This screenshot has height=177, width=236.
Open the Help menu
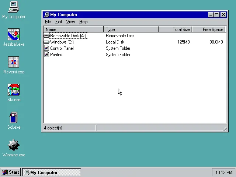pyautogui.click(x=83, y=22)
